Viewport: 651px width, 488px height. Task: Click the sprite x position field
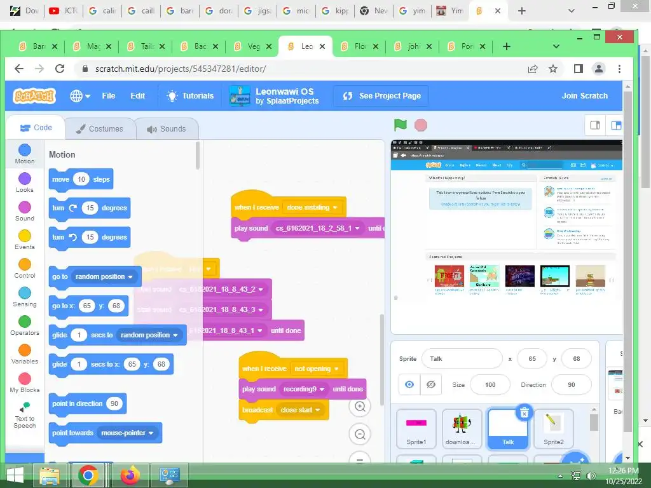tap(532, 358)
